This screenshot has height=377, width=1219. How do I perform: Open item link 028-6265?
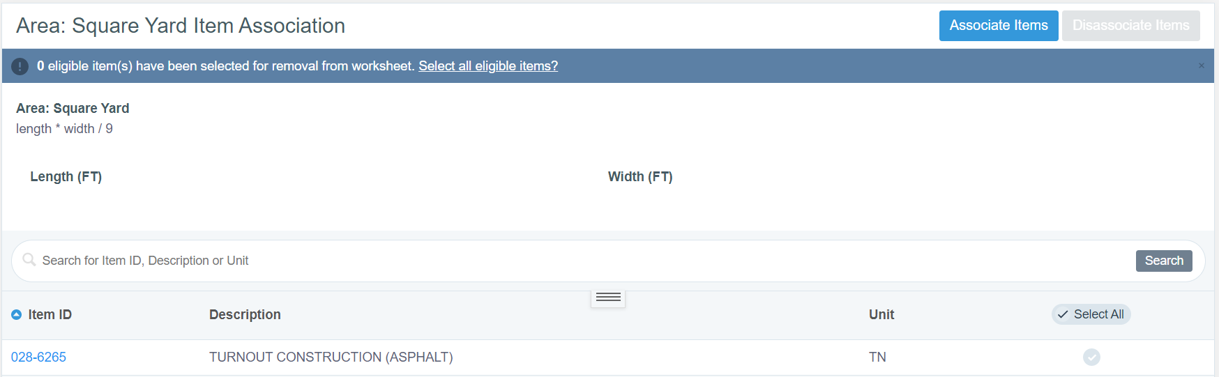tap(38, 357)
